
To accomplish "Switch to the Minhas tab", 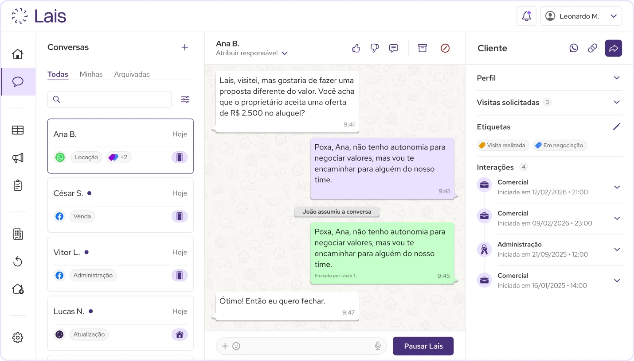I will (x=91, y=74).
